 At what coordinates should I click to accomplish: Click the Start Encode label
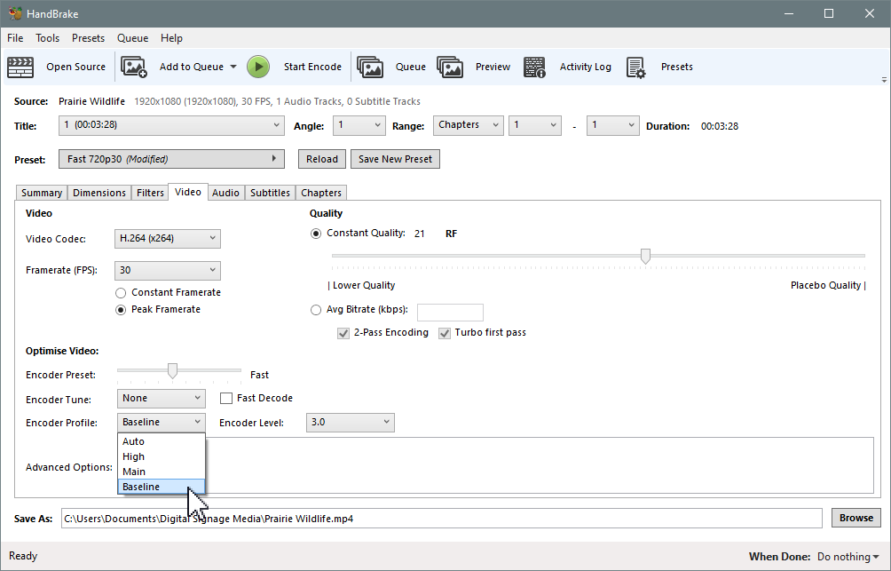click(x=312, y=67)
